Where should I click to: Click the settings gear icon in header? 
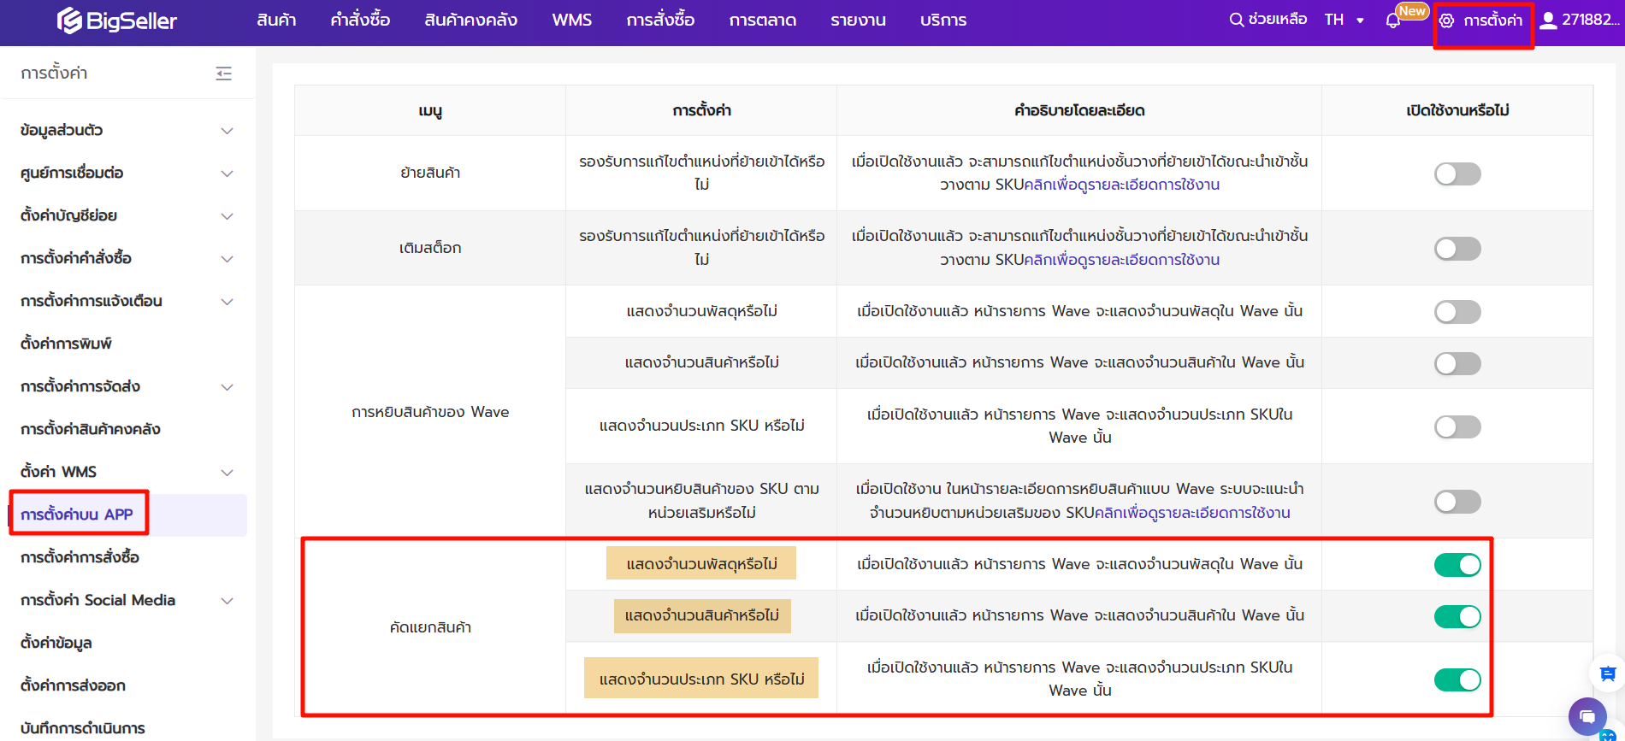(x=1446, y=21)
